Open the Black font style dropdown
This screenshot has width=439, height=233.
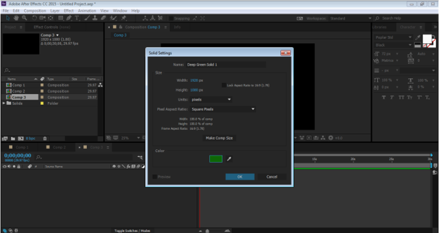click(393, 45)
